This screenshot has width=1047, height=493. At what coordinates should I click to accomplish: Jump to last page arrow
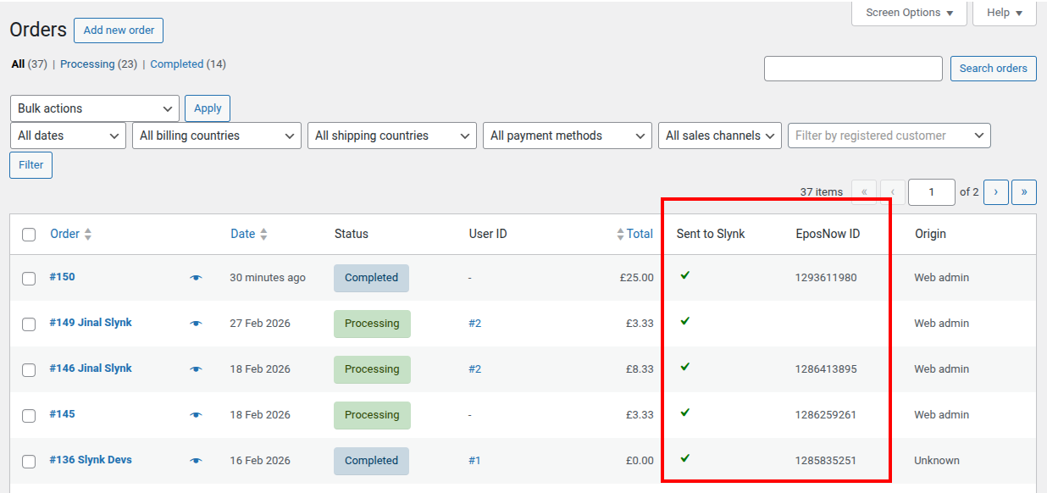coord(1024,192)
